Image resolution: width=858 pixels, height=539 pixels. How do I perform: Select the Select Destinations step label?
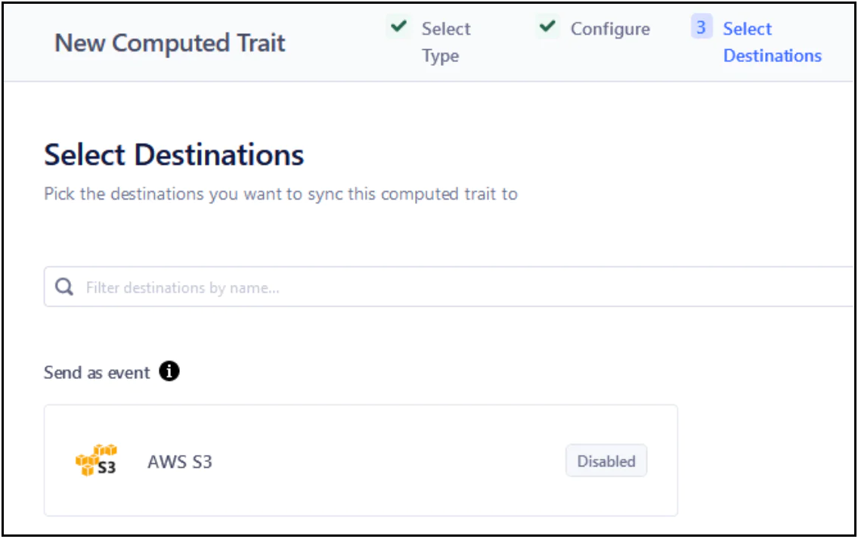747,29
